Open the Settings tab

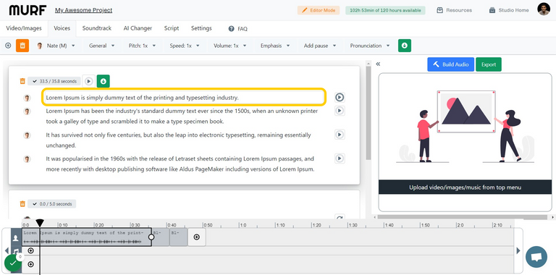[201, 28]
